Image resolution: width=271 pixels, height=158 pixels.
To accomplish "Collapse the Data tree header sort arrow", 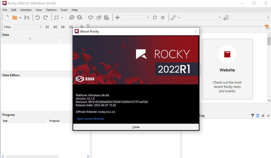I will click(x=30, y=39).
